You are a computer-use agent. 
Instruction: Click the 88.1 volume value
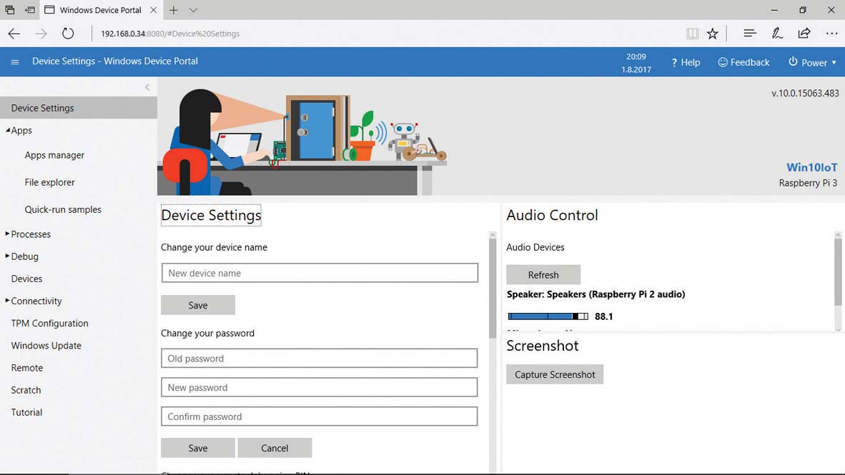[603, 316]
